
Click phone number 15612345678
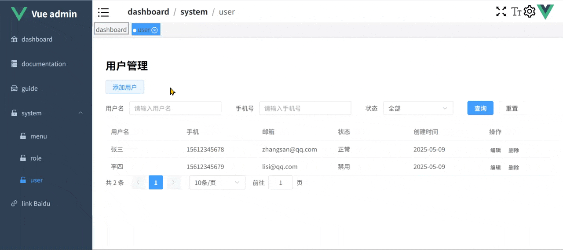click(205, 149)
